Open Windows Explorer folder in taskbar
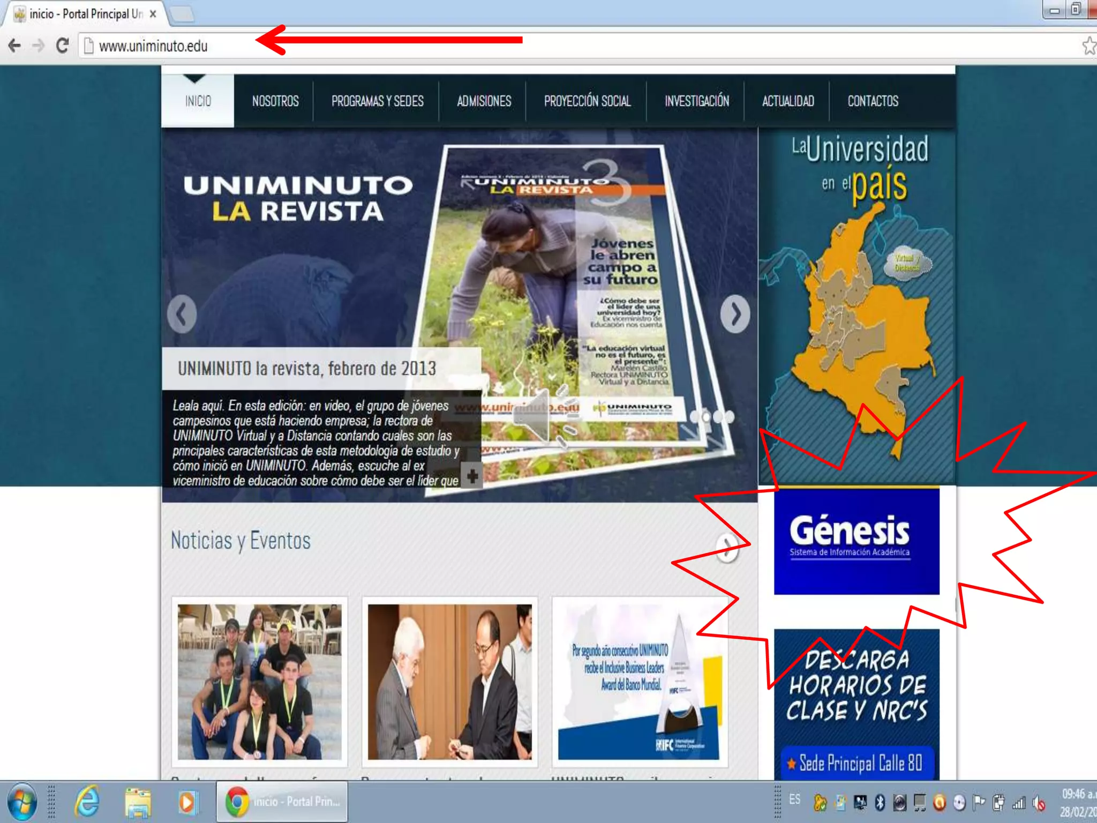This screenshot has height=823, width=1097. pyautogui.click(x=138, y=802)
